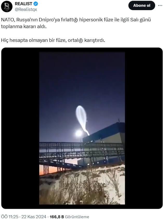This screenshot has height=219, width=164.
Task: Click the snowy ground area of the video
Action: tap(82, 187)
